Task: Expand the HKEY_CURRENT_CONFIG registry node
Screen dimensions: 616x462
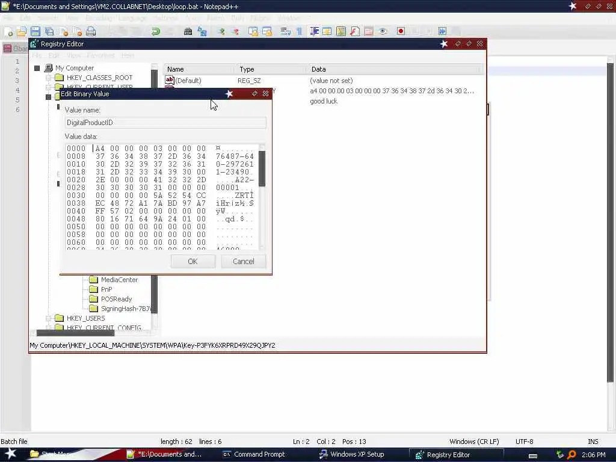Action: coord(48,327)
